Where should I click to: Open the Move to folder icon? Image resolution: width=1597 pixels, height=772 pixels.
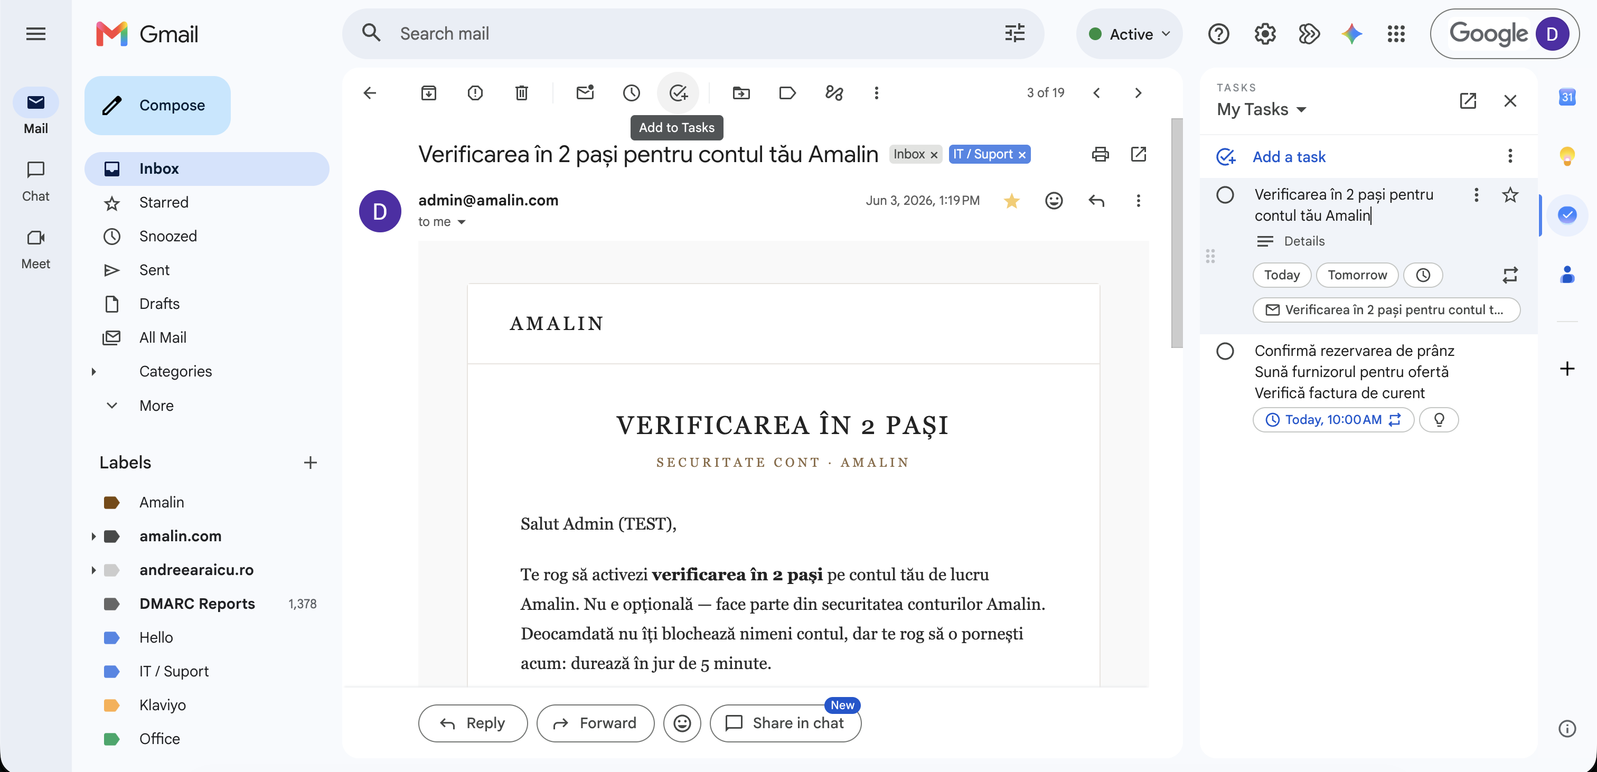741,93
